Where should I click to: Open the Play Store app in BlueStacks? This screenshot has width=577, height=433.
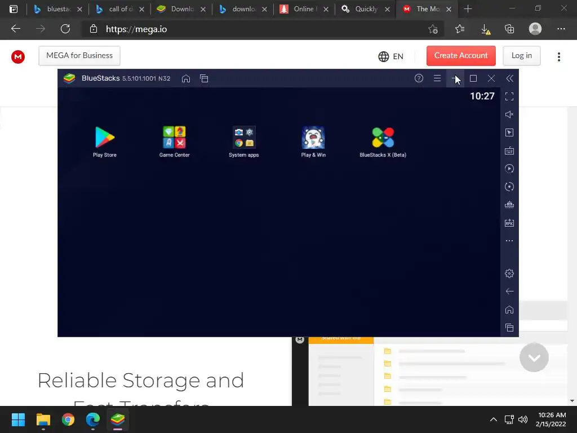coord(104,142)
